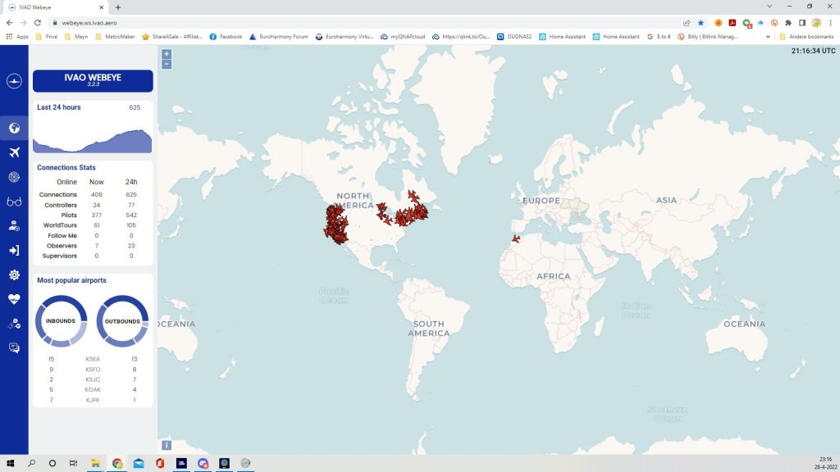The width and height of the screenshot is (840, 472).
Task: Open settings gear in Webeye sidebar
Action: click(14, 275)
